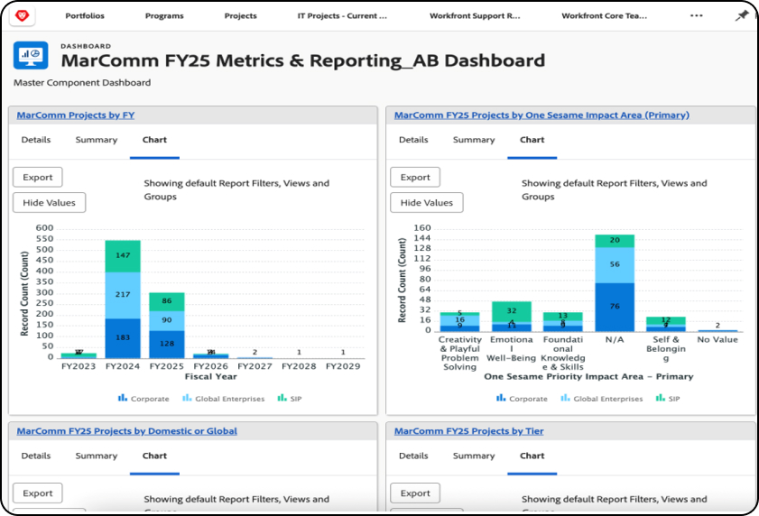Export the Impact Area chart
759x516 pixels.
[415, 177]
